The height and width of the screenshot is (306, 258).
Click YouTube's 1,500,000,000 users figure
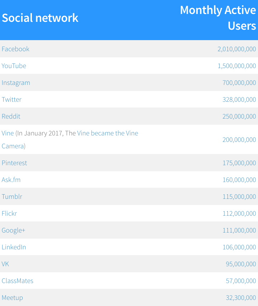point(237,66)
